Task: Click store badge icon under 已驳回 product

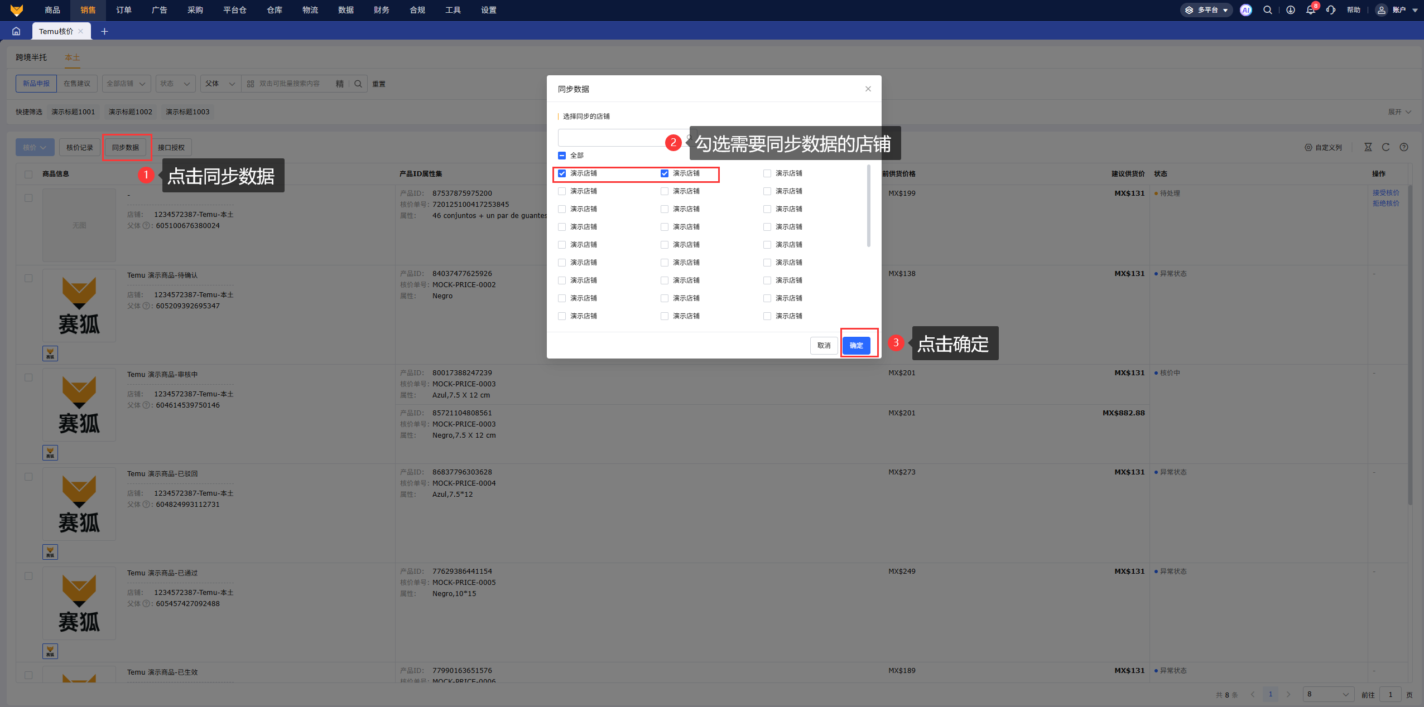Action: [x=50, y=551]
